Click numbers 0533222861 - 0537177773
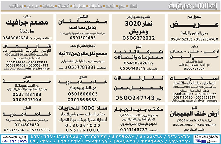The image size is (221, 144). pos(27,130)
